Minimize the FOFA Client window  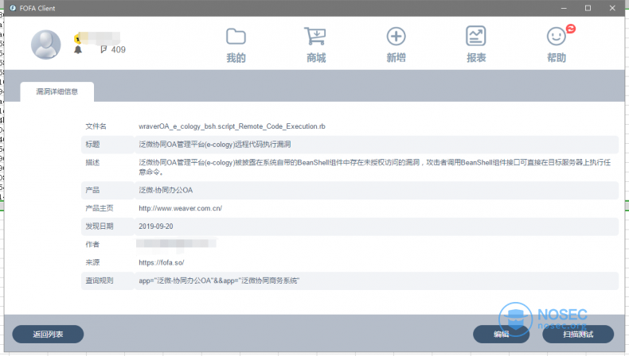tap(564, 8)
